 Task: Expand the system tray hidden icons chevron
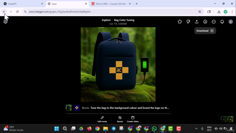(196, 129)
